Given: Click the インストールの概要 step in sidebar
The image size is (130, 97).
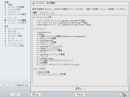Looking at the screenshot, I should [x=17, y=20].
